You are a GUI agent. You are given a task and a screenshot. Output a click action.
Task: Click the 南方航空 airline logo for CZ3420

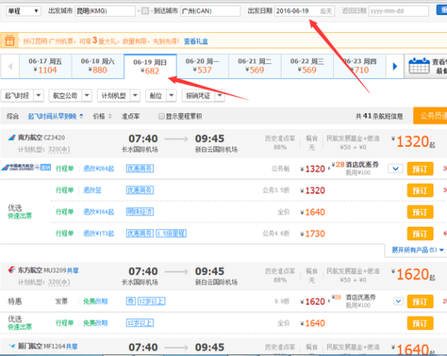pos(12,138)
